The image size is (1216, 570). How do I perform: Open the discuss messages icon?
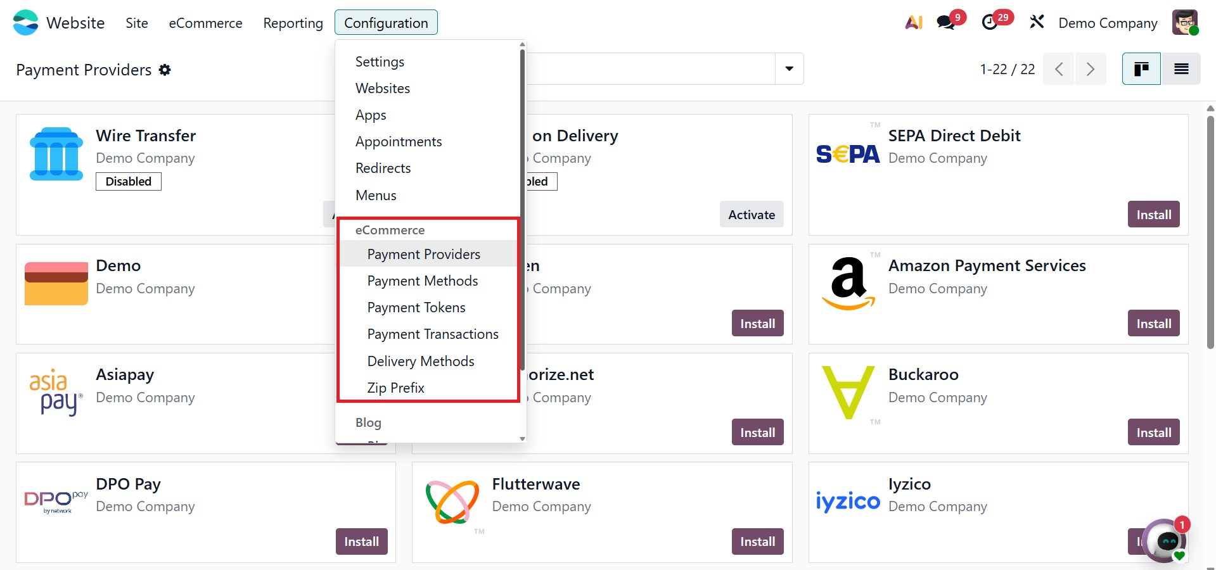point(946,23)
